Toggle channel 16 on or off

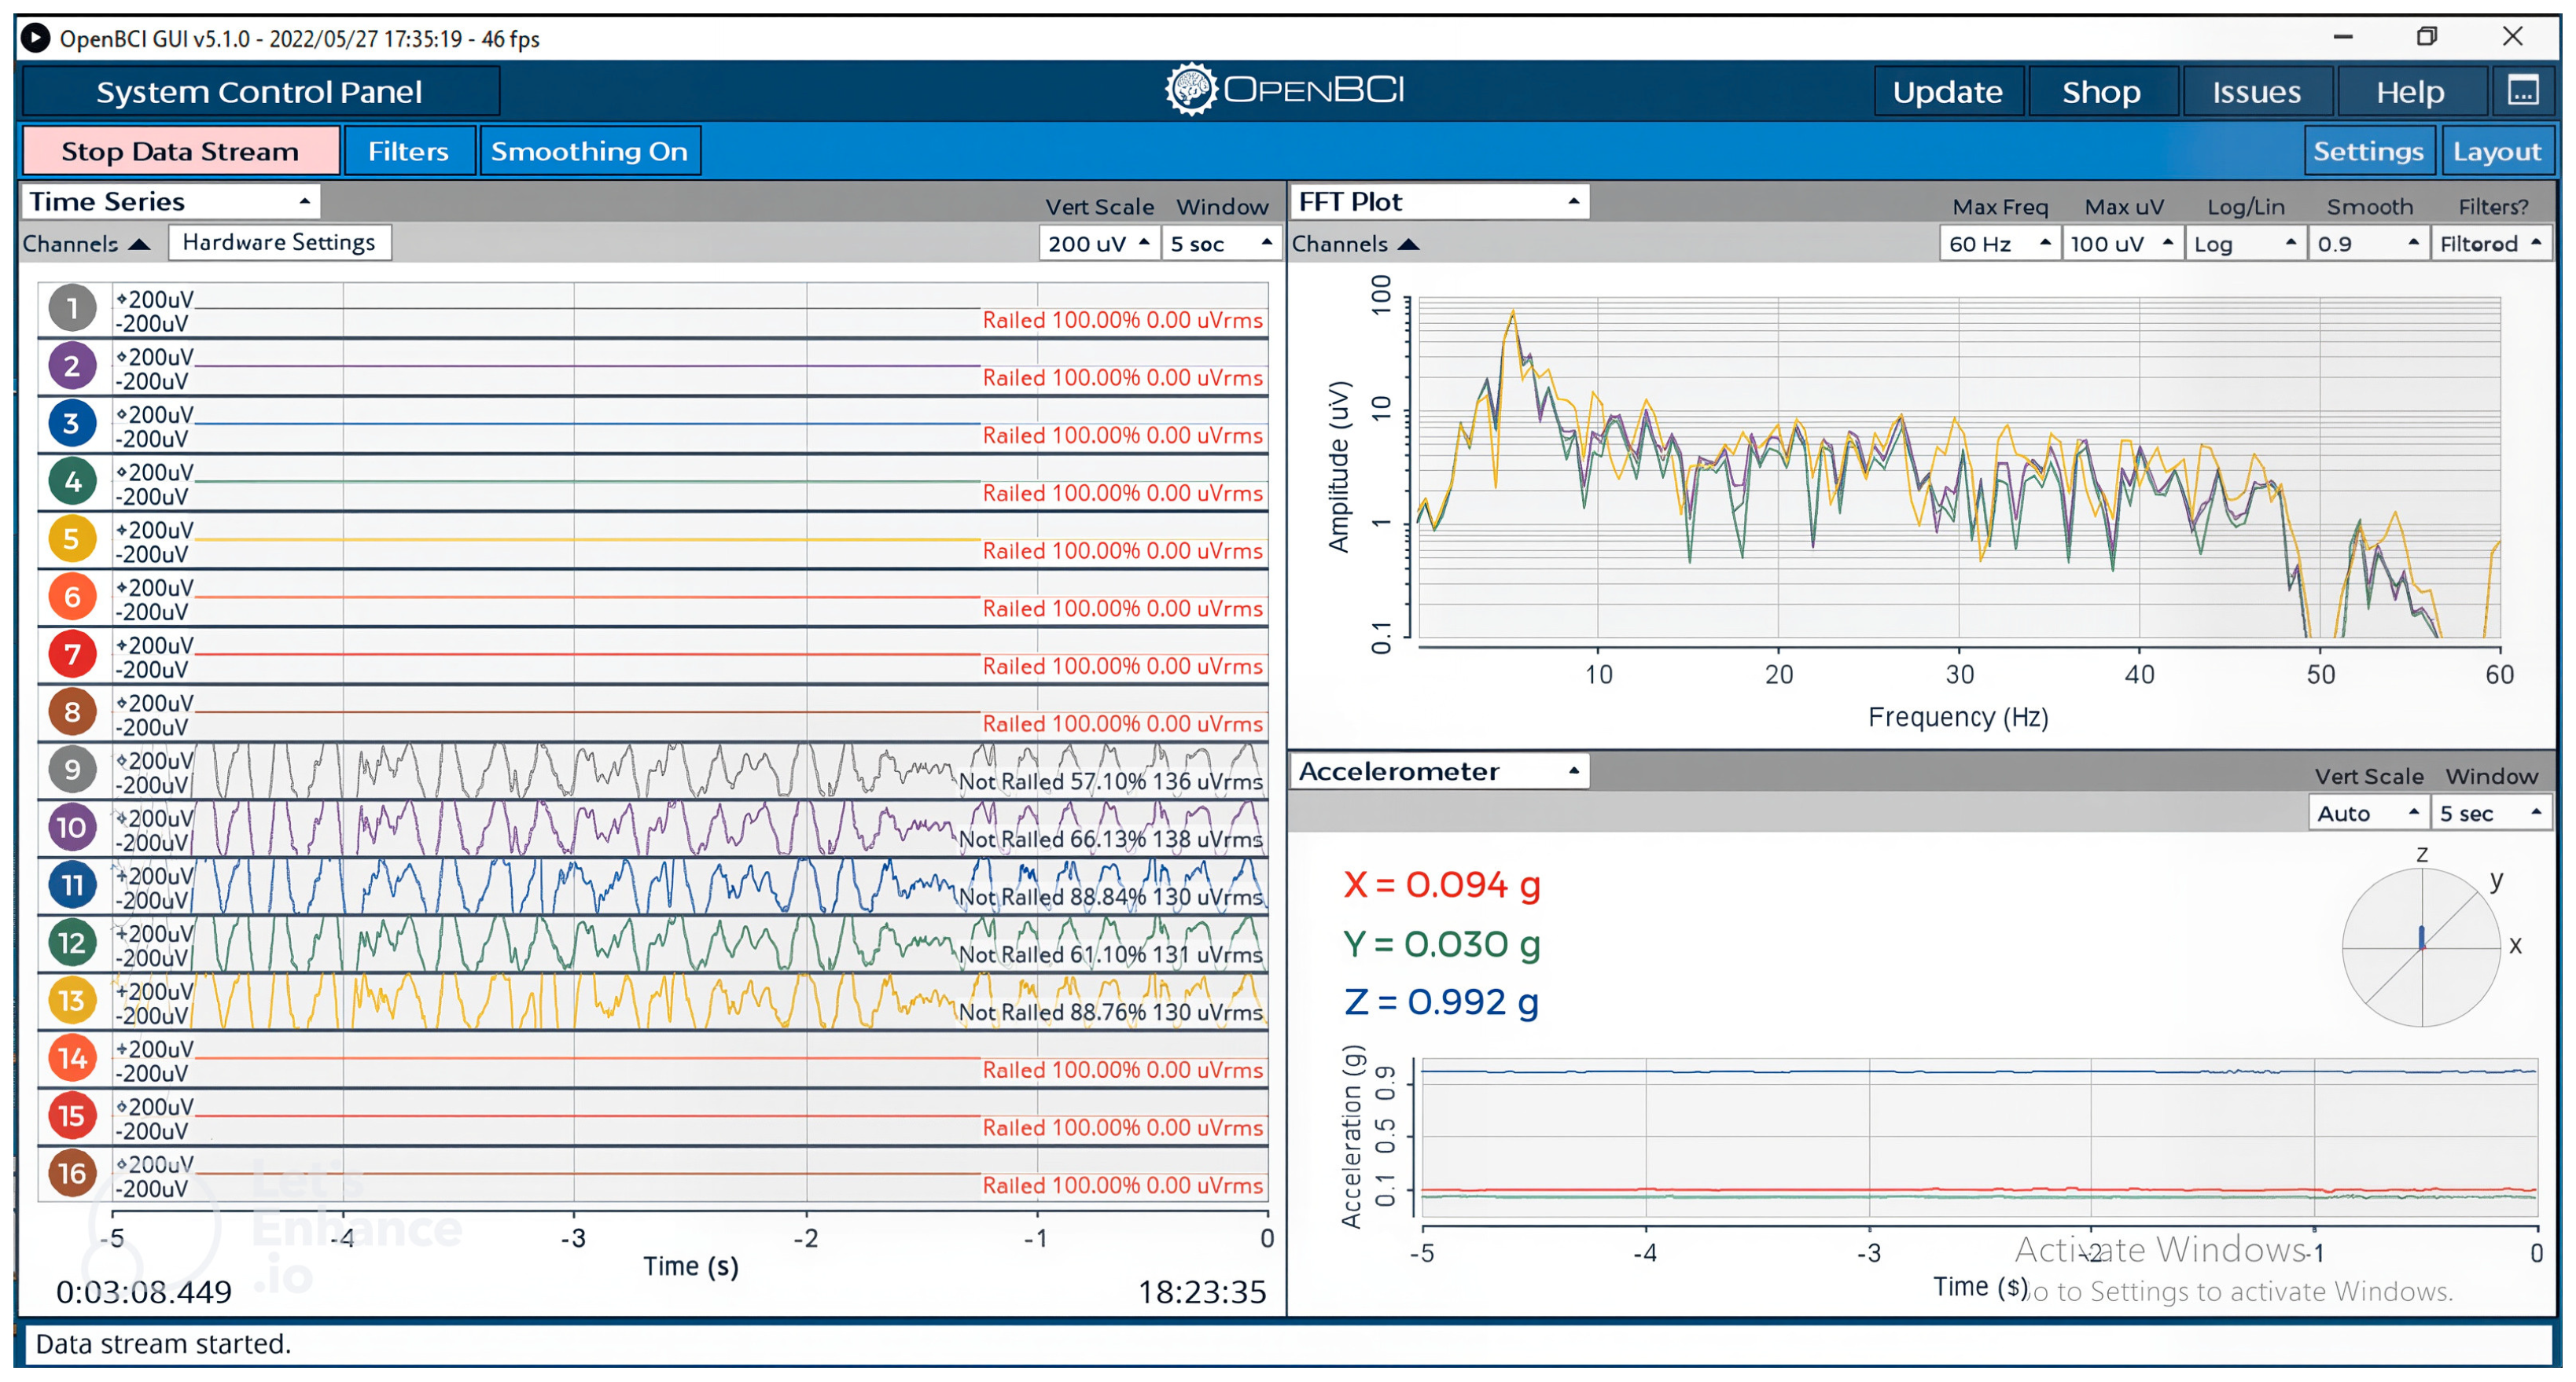coord(72,1174)
